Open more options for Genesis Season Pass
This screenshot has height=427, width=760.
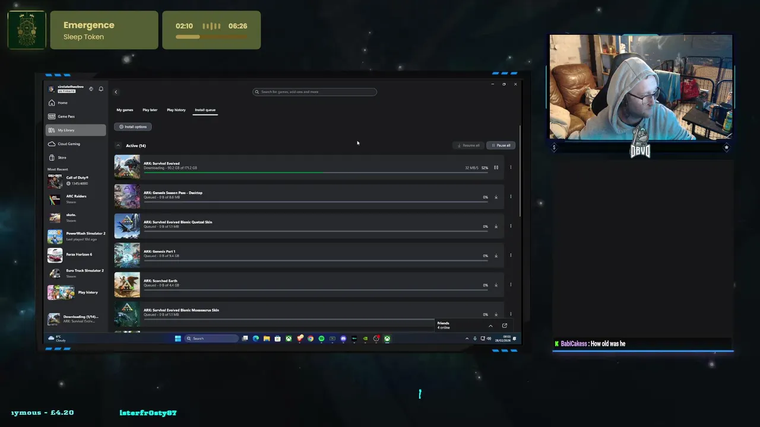tap(511, 197)
